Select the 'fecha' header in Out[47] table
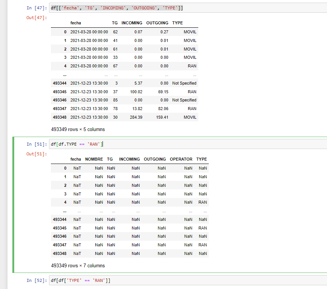Image resolution: width=327 pixels, height=289 pixels. tap(76, 23)
